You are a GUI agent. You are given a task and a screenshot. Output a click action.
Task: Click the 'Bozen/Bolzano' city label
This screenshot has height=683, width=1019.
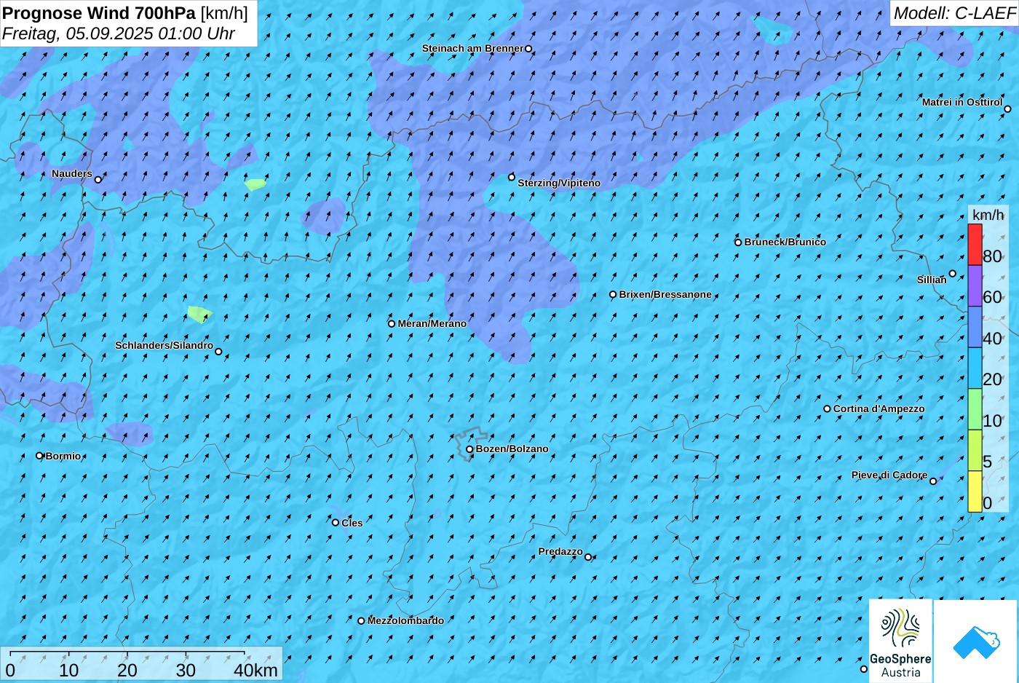click(x=512, y=449)
